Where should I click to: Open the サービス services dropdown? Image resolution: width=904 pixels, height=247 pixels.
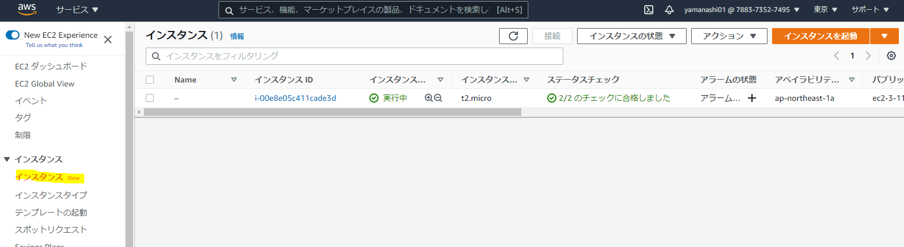[x=77, y=10]
